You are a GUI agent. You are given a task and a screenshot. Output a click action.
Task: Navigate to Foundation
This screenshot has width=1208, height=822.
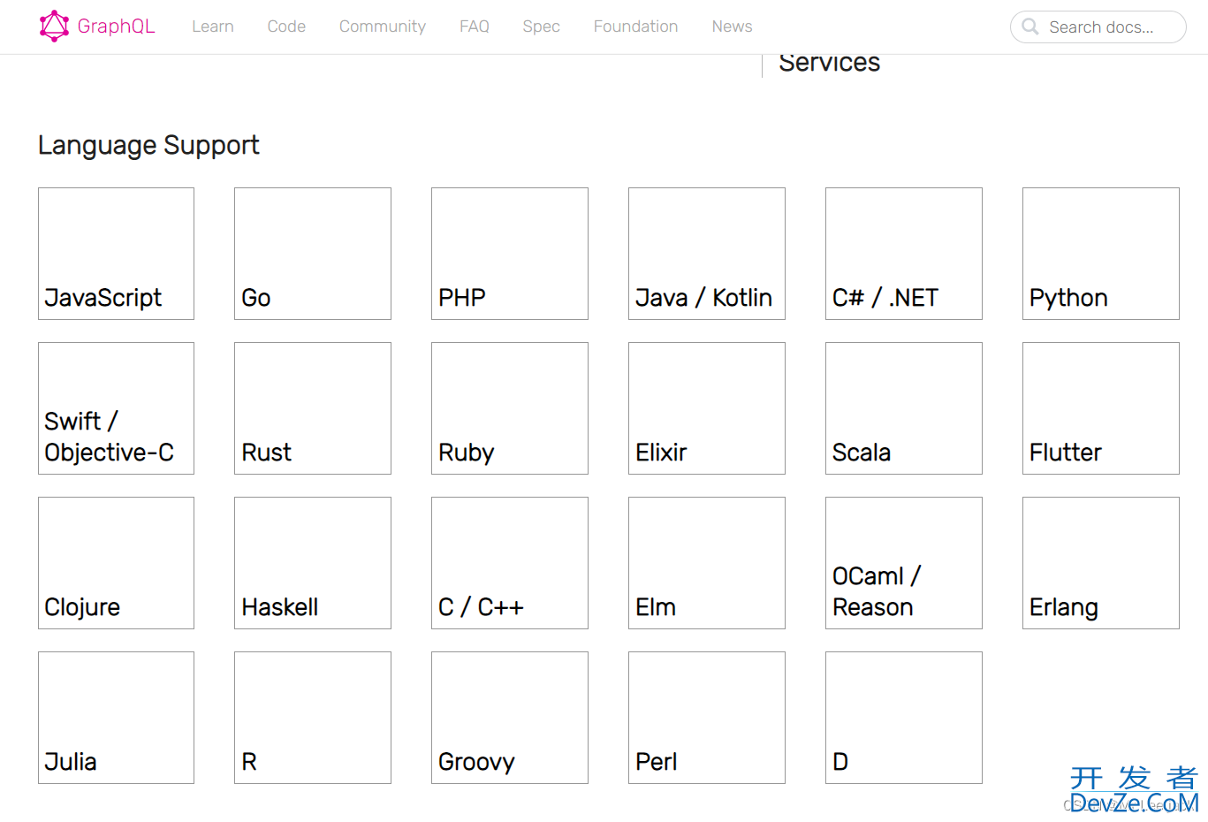coord(636,27)
